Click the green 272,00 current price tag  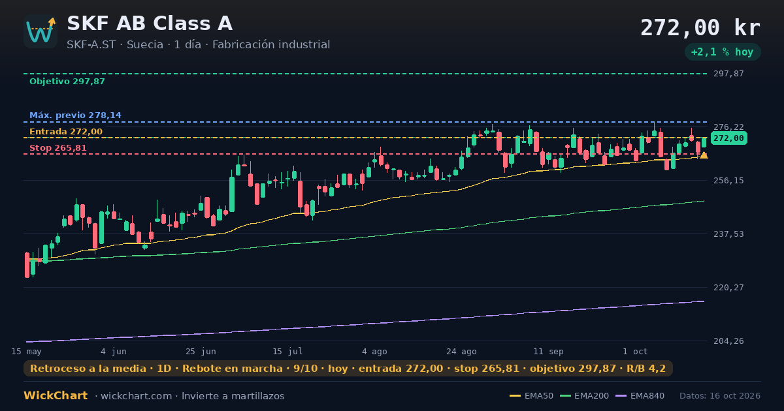point(728,138)
